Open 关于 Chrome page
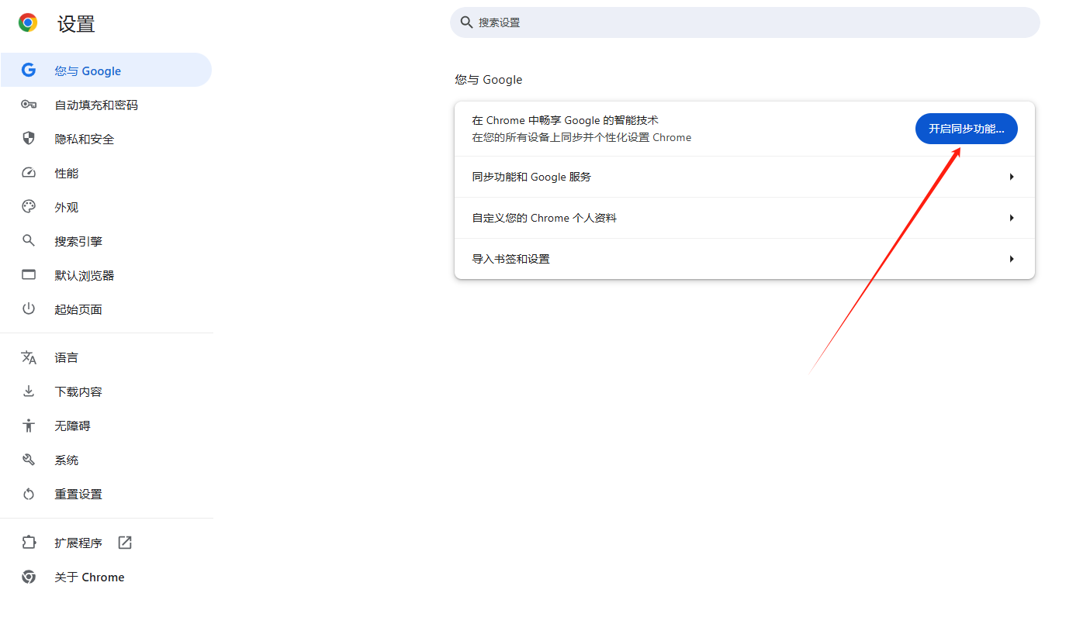 pyautogui.click(x=106, y=577)
